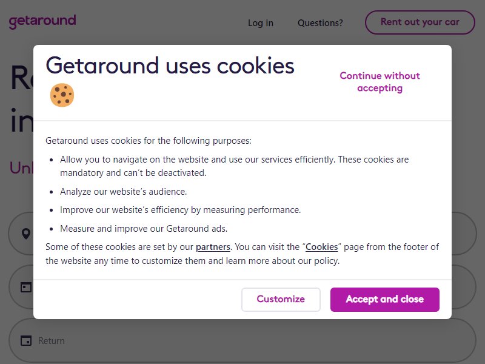Click Rent out your car button
The width and height of the screenshot is (485, 364).
[x=420, y=22]
